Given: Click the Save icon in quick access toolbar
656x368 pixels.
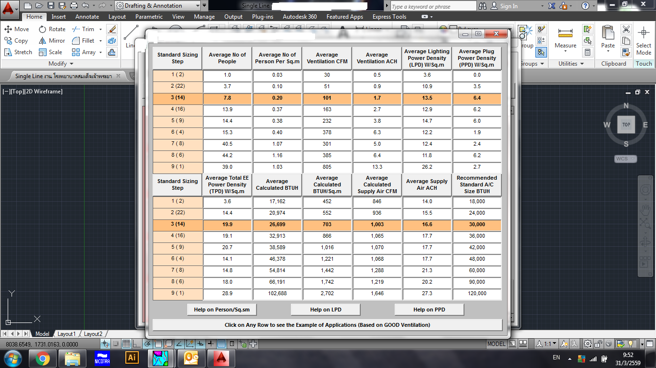Looking at the screenshot, I should tap(50, 6).
